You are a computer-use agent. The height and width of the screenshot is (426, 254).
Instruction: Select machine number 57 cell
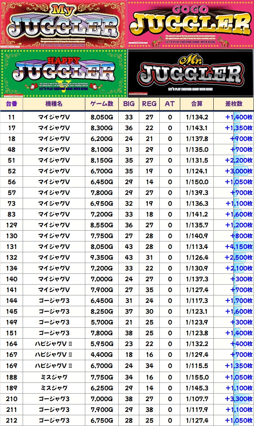click(x=12, y=192)
